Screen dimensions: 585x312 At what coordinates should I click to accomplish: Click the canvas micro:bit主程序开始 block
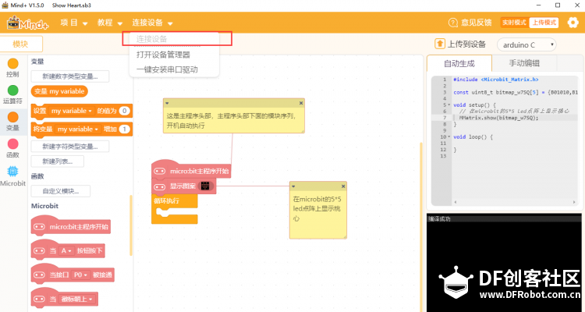[191, 170]
